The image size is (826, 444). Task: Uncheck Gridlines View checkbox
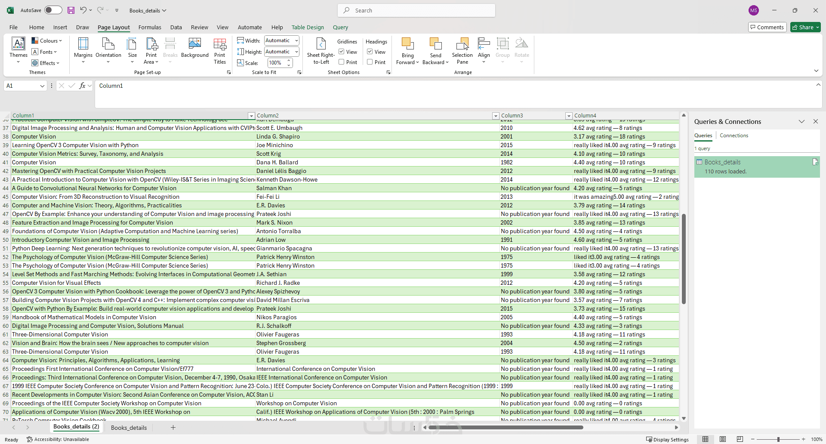point(342,52)
